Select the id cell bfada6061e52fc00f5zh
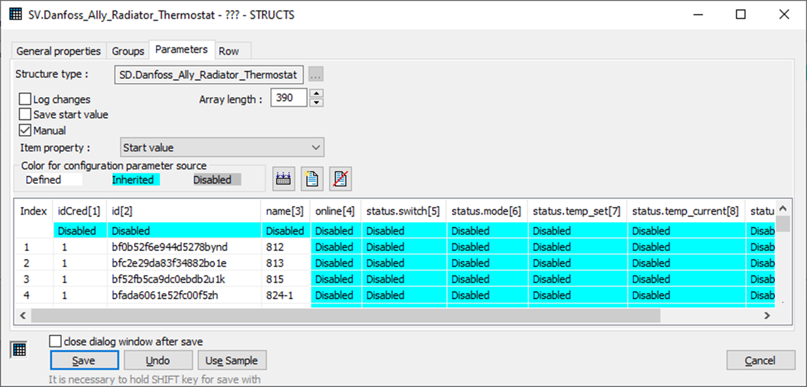Screen dimensions: 807x387 tap(184, 295)
